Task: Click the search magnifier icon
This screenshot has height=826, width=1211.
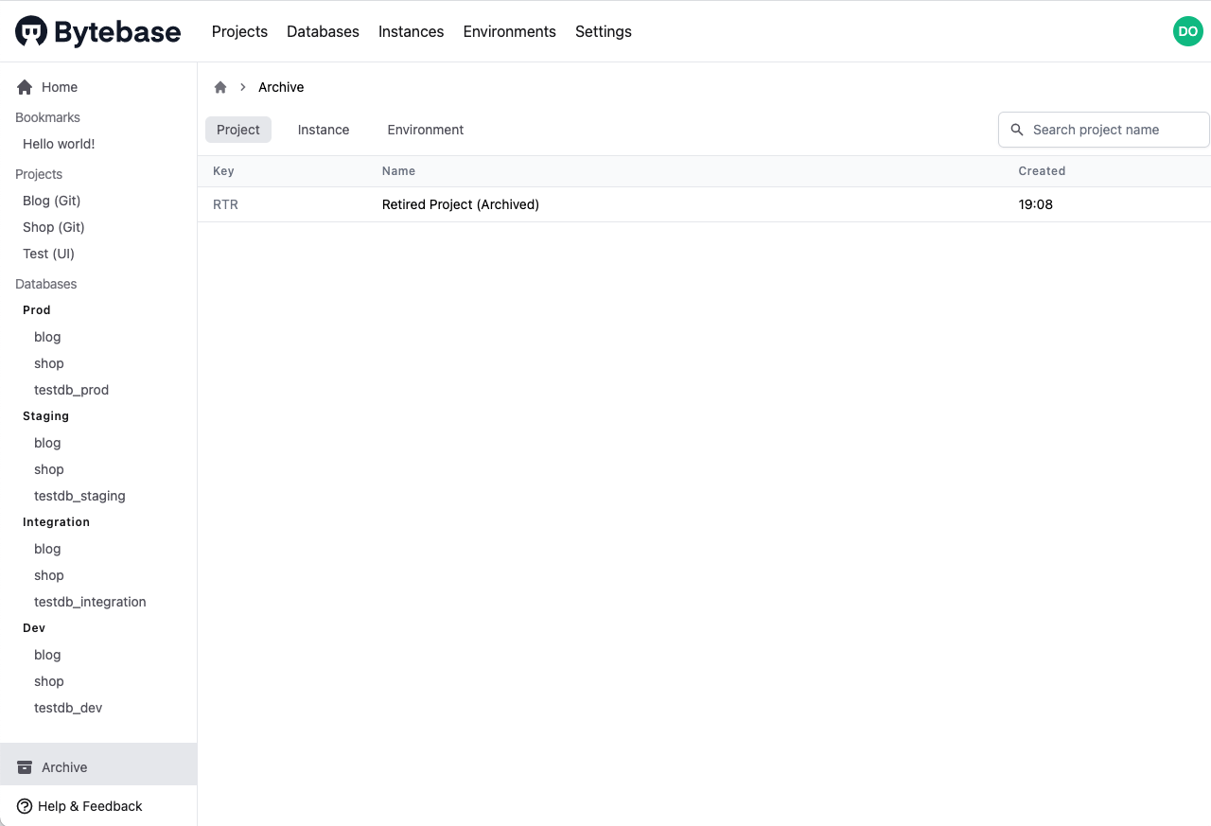Action: (1017, 130)
